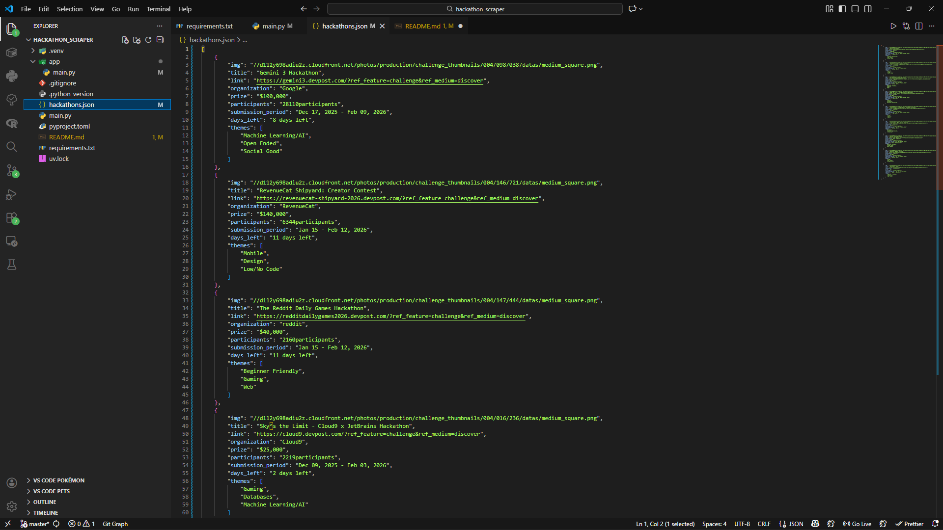Collapse all folders in Explorer
The width and height of the screenshot is (943, 530).
coord(160,40)
